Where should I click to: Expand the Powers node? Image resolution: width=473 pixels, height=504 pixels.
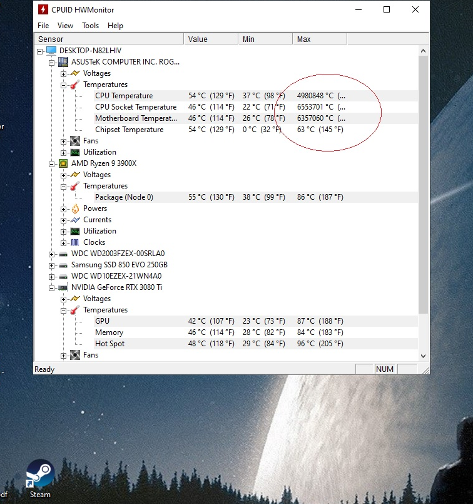(x=63, y=209)
